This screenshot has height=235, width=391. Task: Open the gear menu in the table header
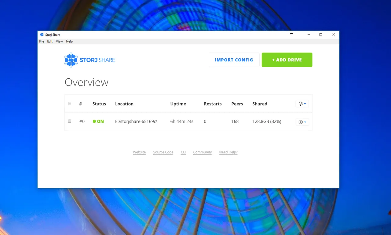302,104
